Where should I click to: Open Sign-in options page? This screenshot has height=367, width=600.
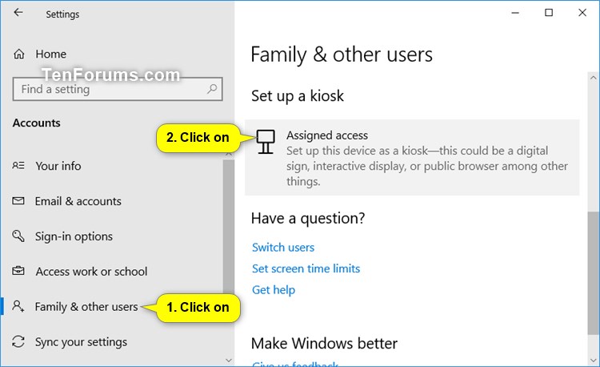click(x=74, y=236)
